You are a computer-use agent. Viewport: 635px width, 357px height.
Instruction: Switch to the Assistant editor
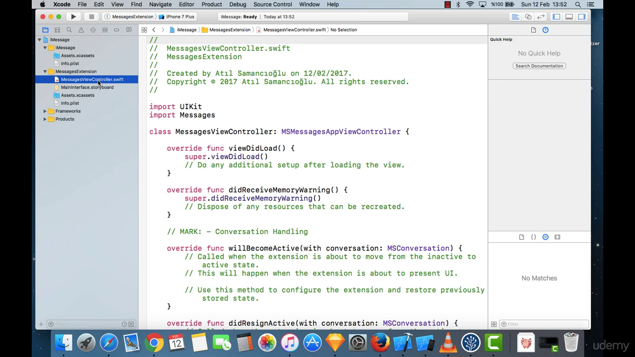(x=528, y=16)
